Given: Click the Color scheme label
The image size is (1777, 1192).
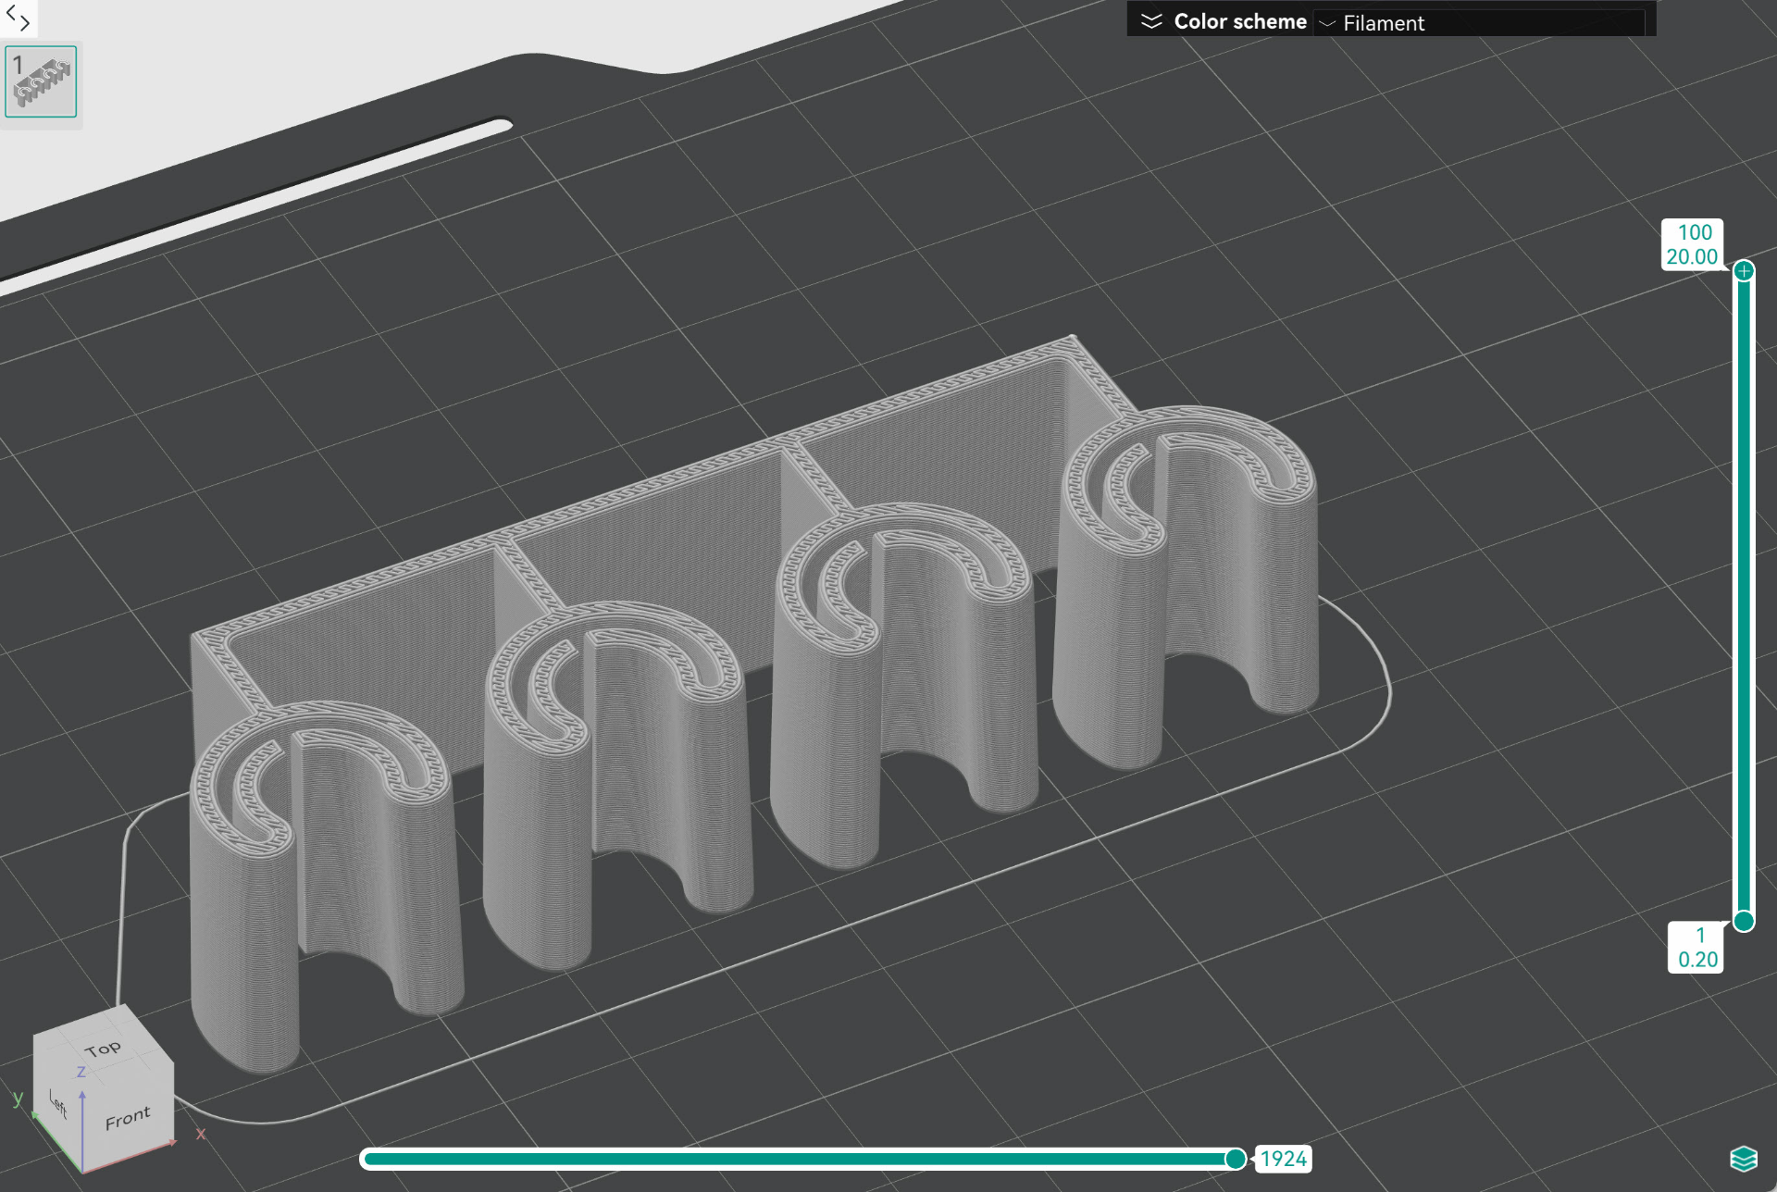Looking at the screenshot, I should pyautogui.click(x=1240, y=21).
